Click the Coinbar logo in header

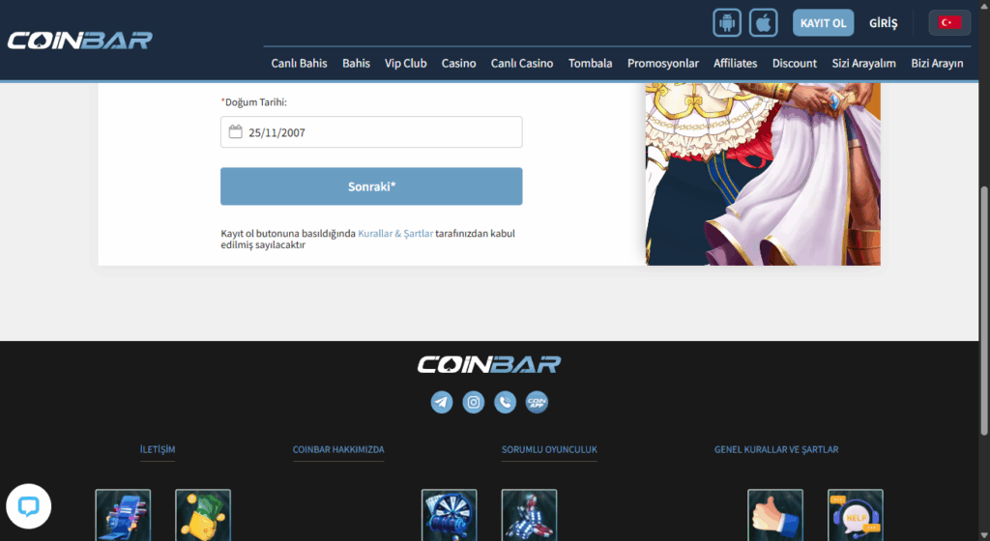click(x=80, y=41)
